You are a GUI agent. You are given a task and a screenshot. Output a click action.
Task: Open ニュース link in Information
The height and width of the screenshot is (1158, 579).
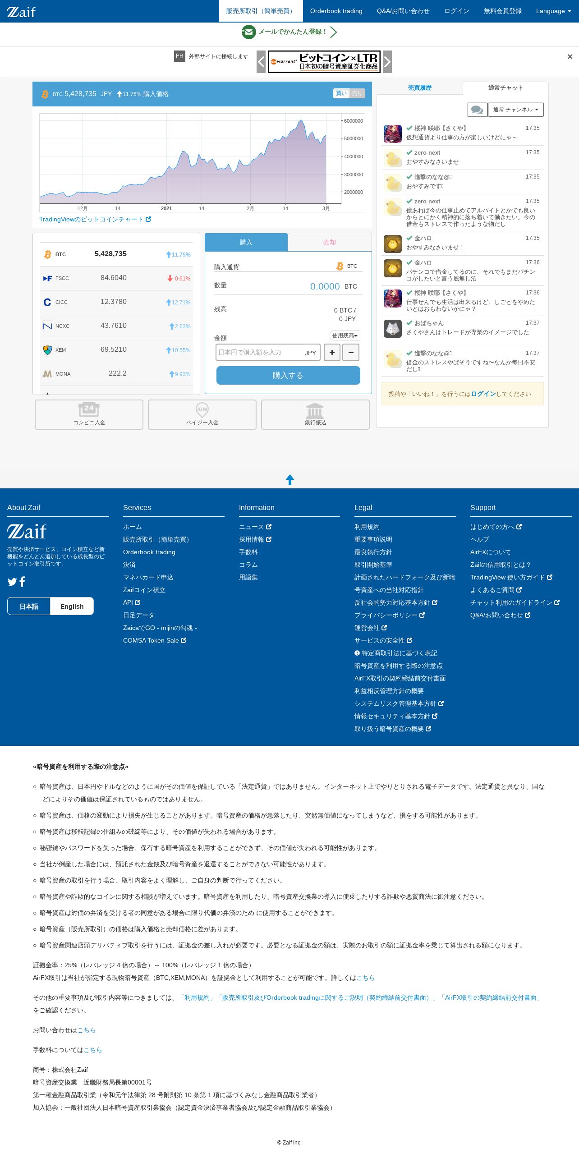coord(255,527)
